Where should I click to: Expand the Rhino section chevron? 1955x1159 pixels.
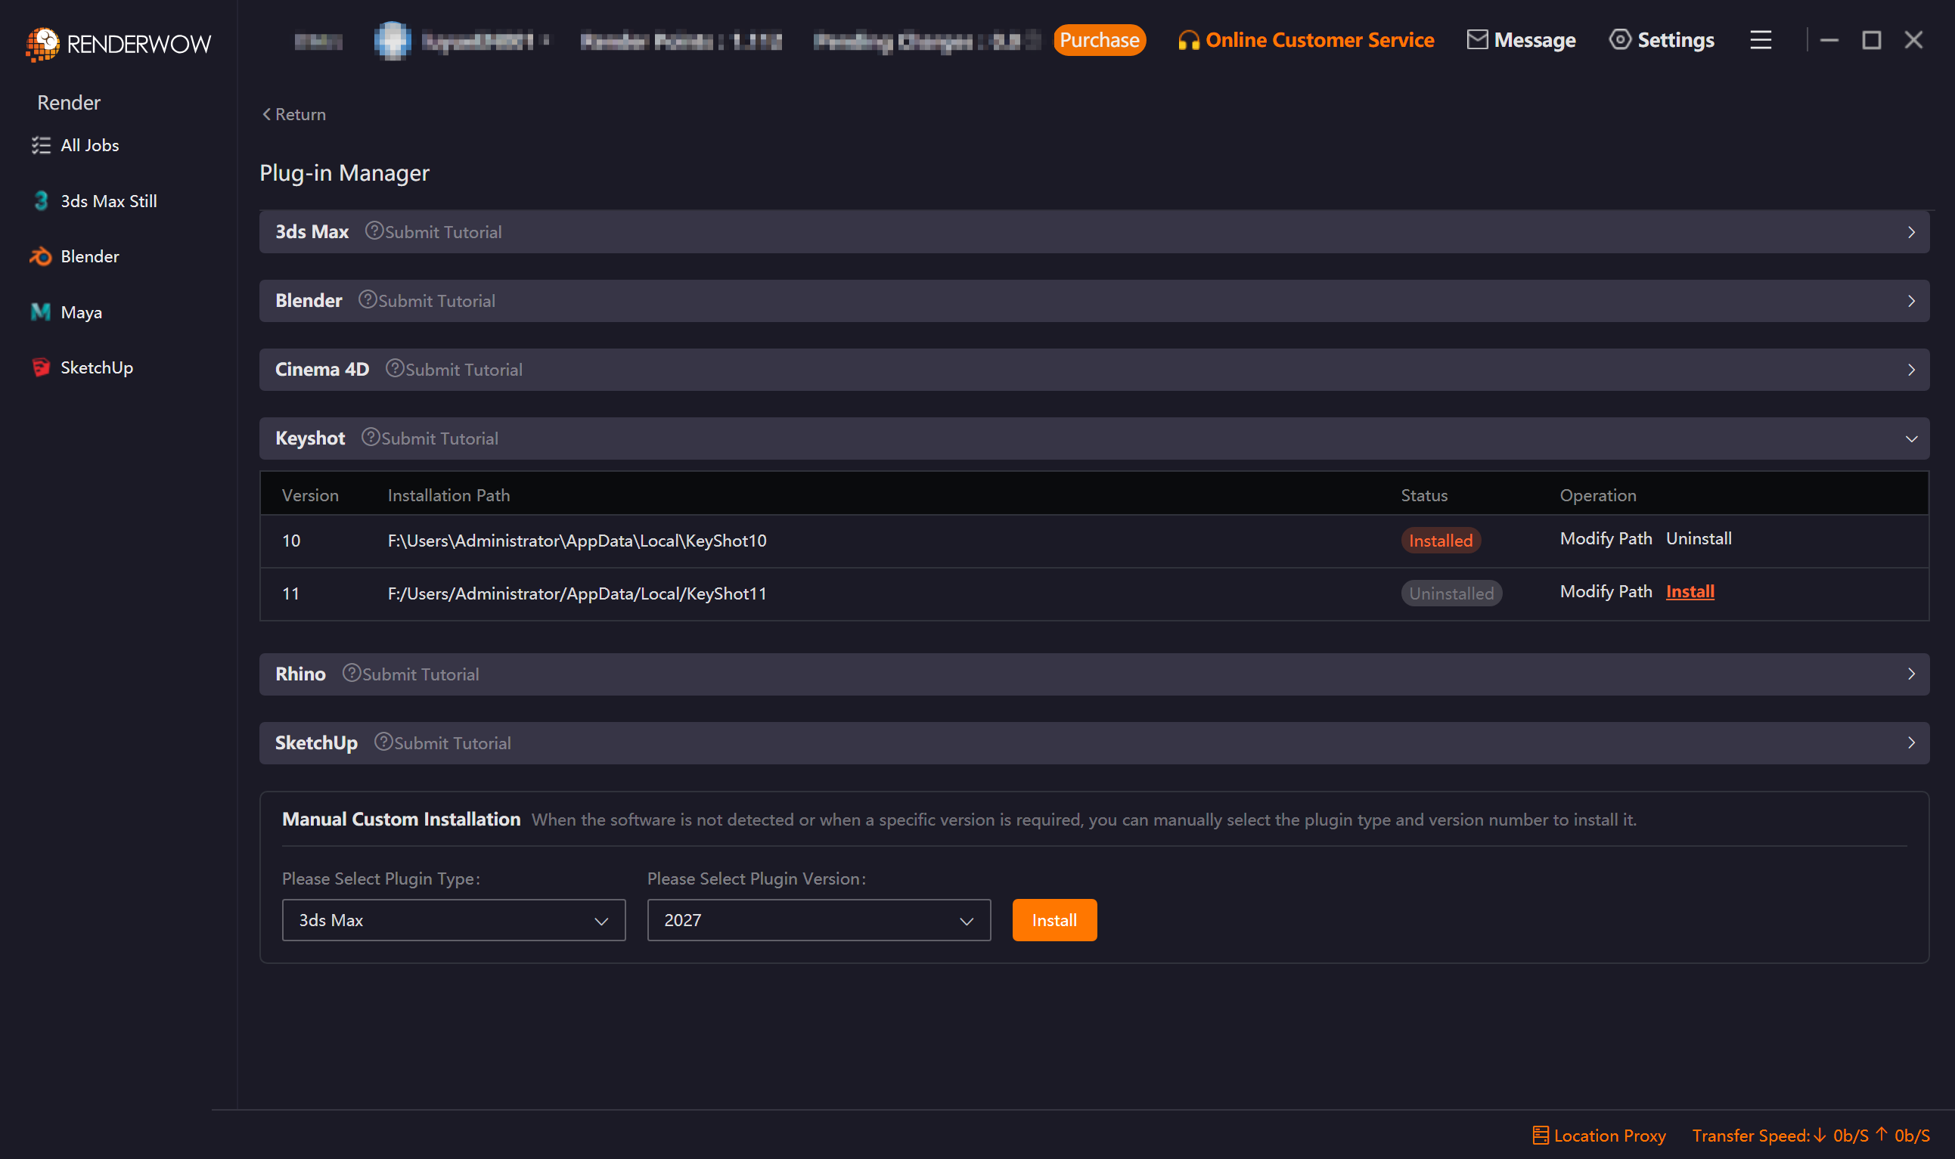point(1911,674)
